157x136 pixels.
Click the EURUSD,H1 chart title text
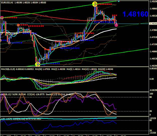point(7,3)
